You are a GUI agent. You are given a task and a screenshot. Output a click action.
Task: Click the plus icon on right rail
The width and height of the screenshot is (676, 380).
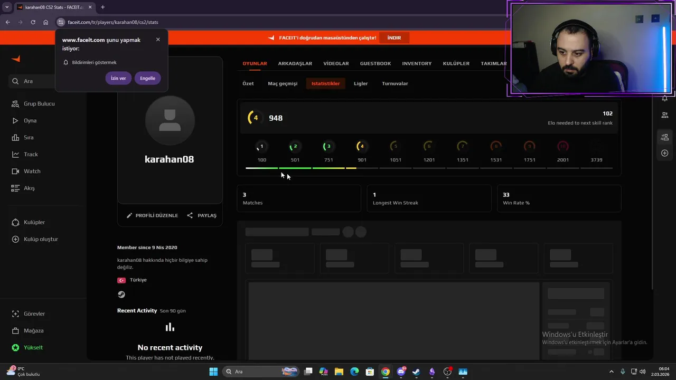pyautogui.click(x=664, y=153)
